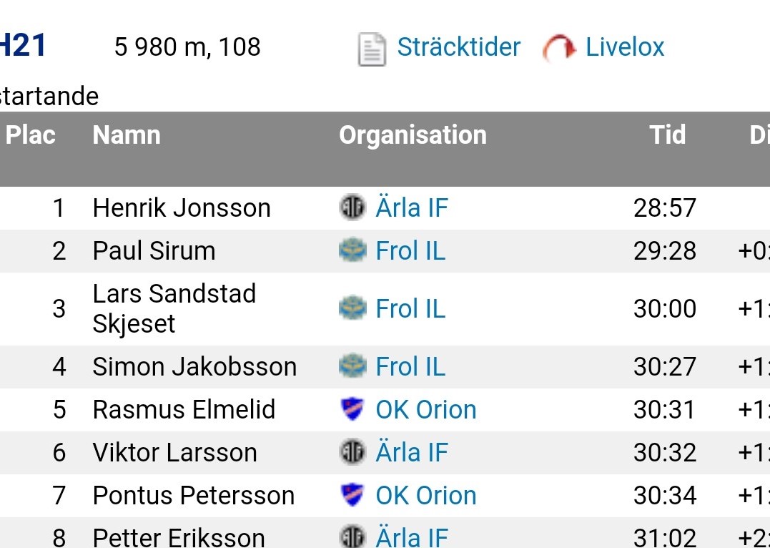
Task: Open OK Orion link for Pontus Petersson
Action: (426, 495)
